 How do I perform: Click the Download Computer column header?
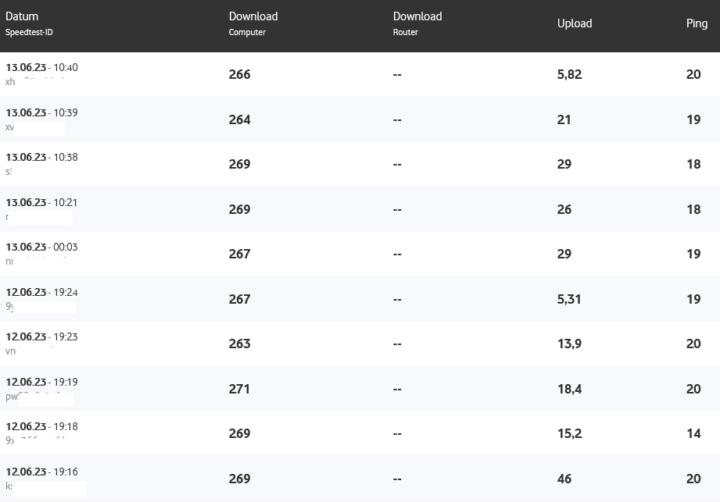coord(253,16)
